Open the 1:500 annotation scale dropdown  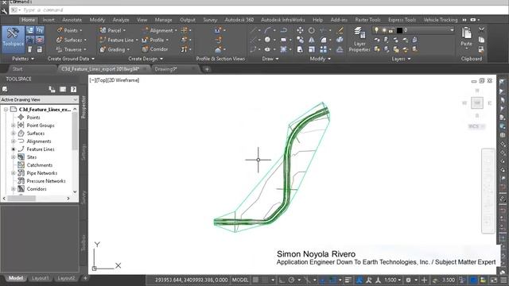[392, 280]
